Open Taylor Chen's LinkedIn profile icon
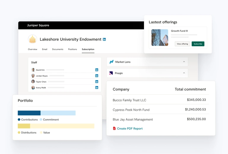Screen dimensions: 228x154 click(97, 82)
